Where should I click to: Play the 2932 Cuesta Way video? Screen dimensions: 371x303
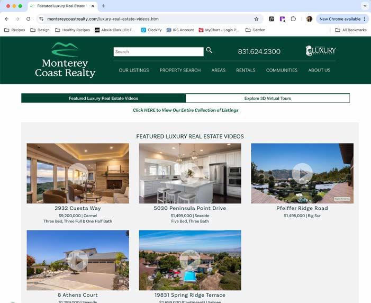tap(78, 173)
